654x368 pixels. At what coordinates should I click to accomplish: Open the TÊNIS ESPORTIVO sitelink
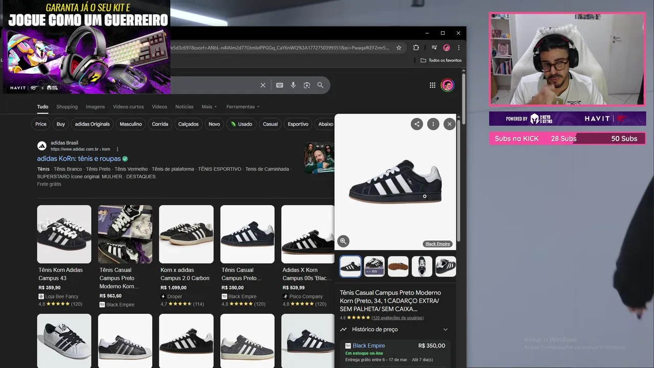220,169
